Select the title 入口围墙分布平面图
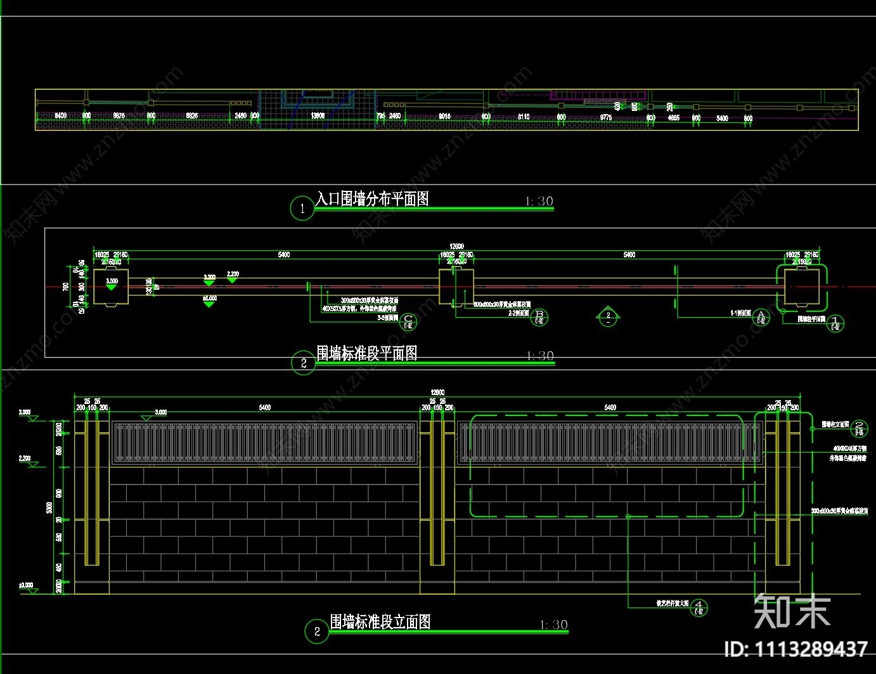Screen dimensions: 876x674 [x=373, y=199]
